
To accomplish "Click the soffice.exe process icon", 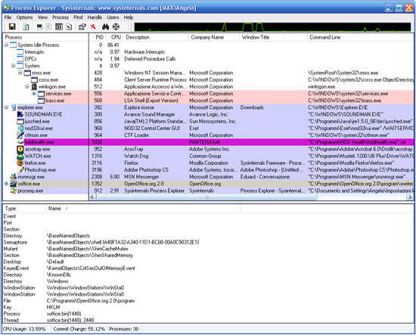I will pyautogui.click(x=14, y=184).
